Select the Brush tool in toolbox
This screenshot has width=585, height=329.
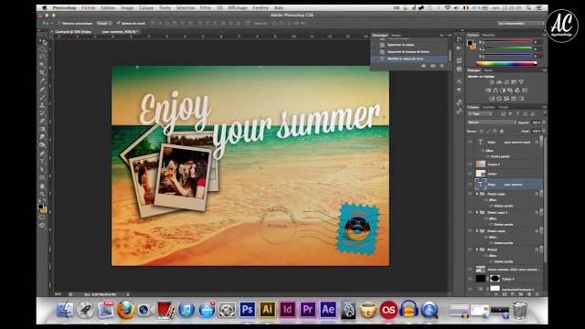(43, 98)
